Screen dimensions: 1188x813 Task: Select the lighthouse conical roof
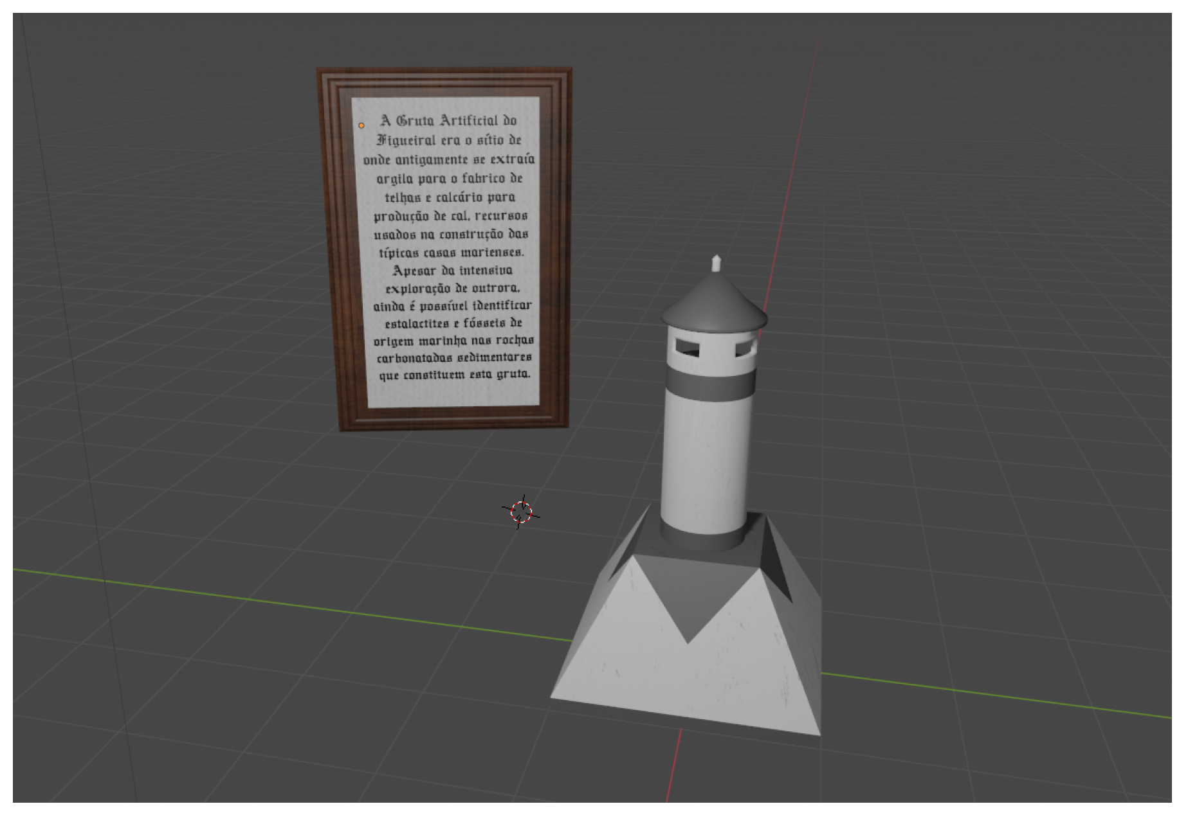tap(713, 302)
